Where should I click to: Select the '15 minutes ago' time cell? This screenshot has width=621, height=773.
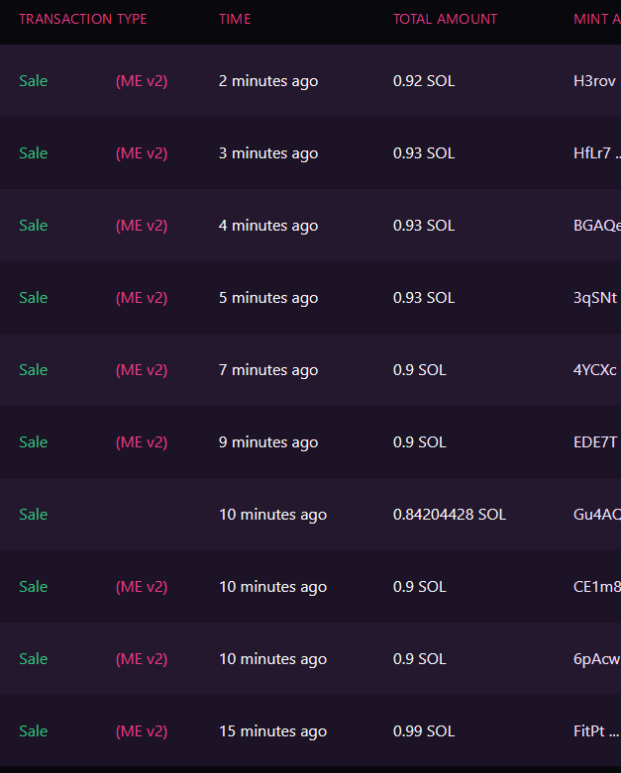click(x=272, y=731)
